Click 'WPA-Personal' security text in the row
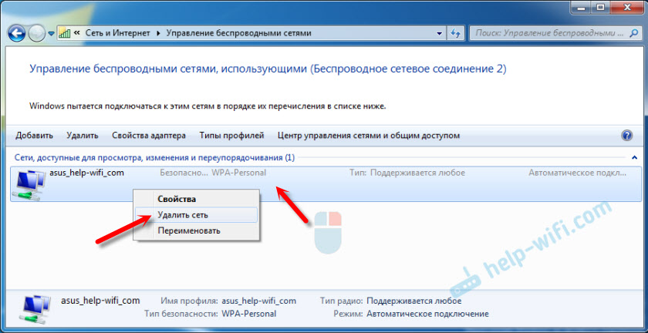 239,173
